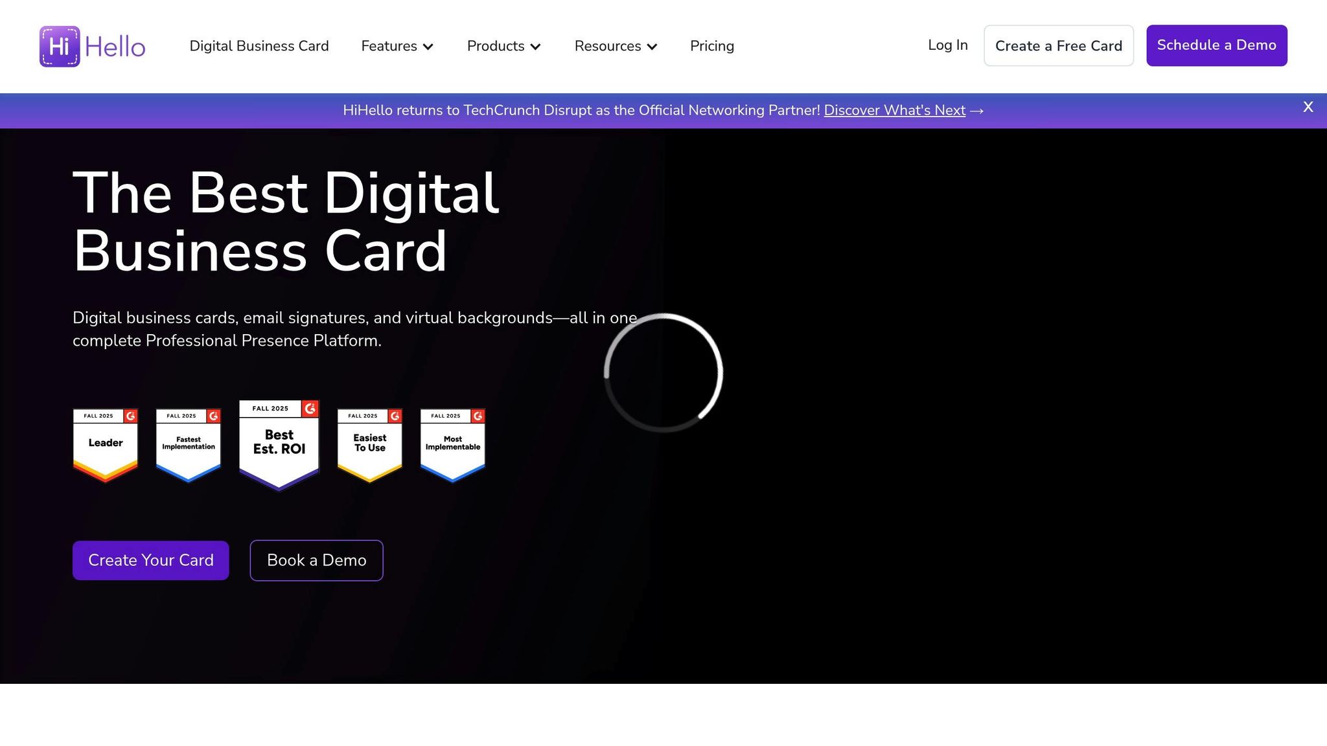Follow the Discover What's Next link
Image resolution: width=1327 pixels, height=746 pixels.
(894, 111)
